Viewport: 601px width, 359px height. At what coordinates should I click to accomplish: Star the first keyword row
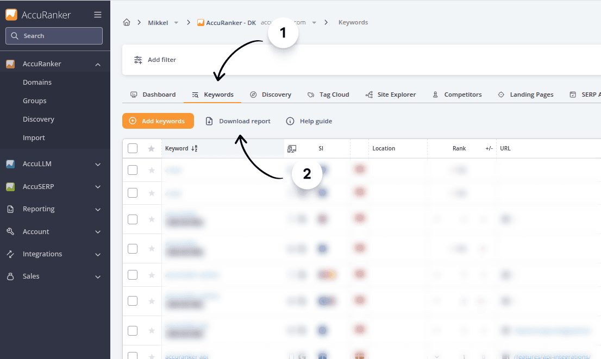pyautogui.click(x=152, y=170)
